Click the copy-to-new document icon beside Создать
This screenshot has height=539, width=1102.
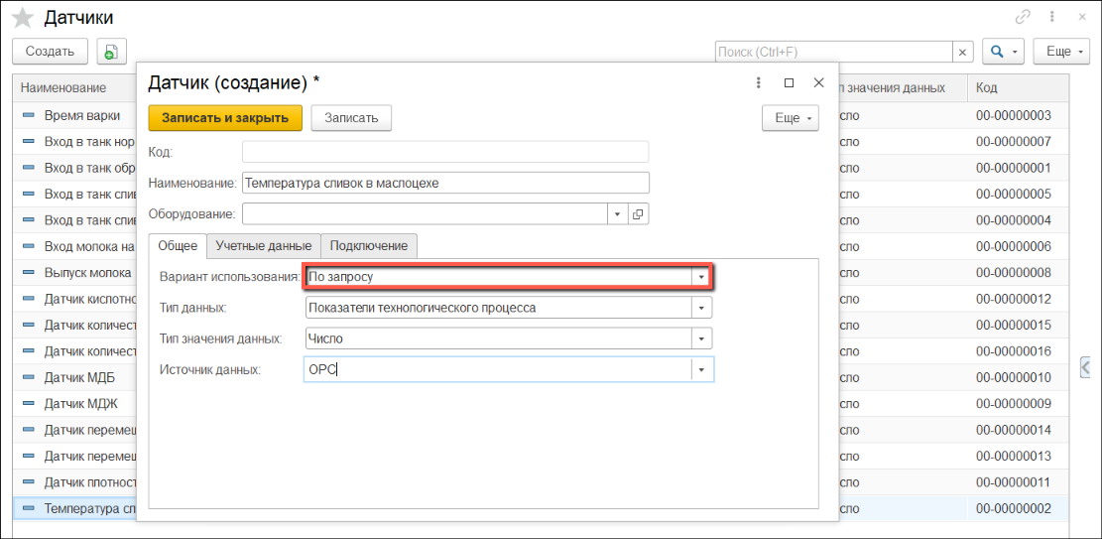click(110, 52)
